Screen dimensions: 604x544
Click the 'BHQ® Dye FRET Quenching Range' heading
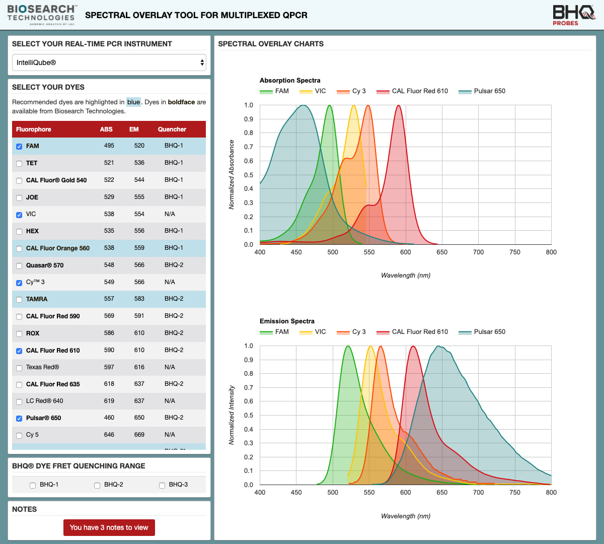(79, 466)
